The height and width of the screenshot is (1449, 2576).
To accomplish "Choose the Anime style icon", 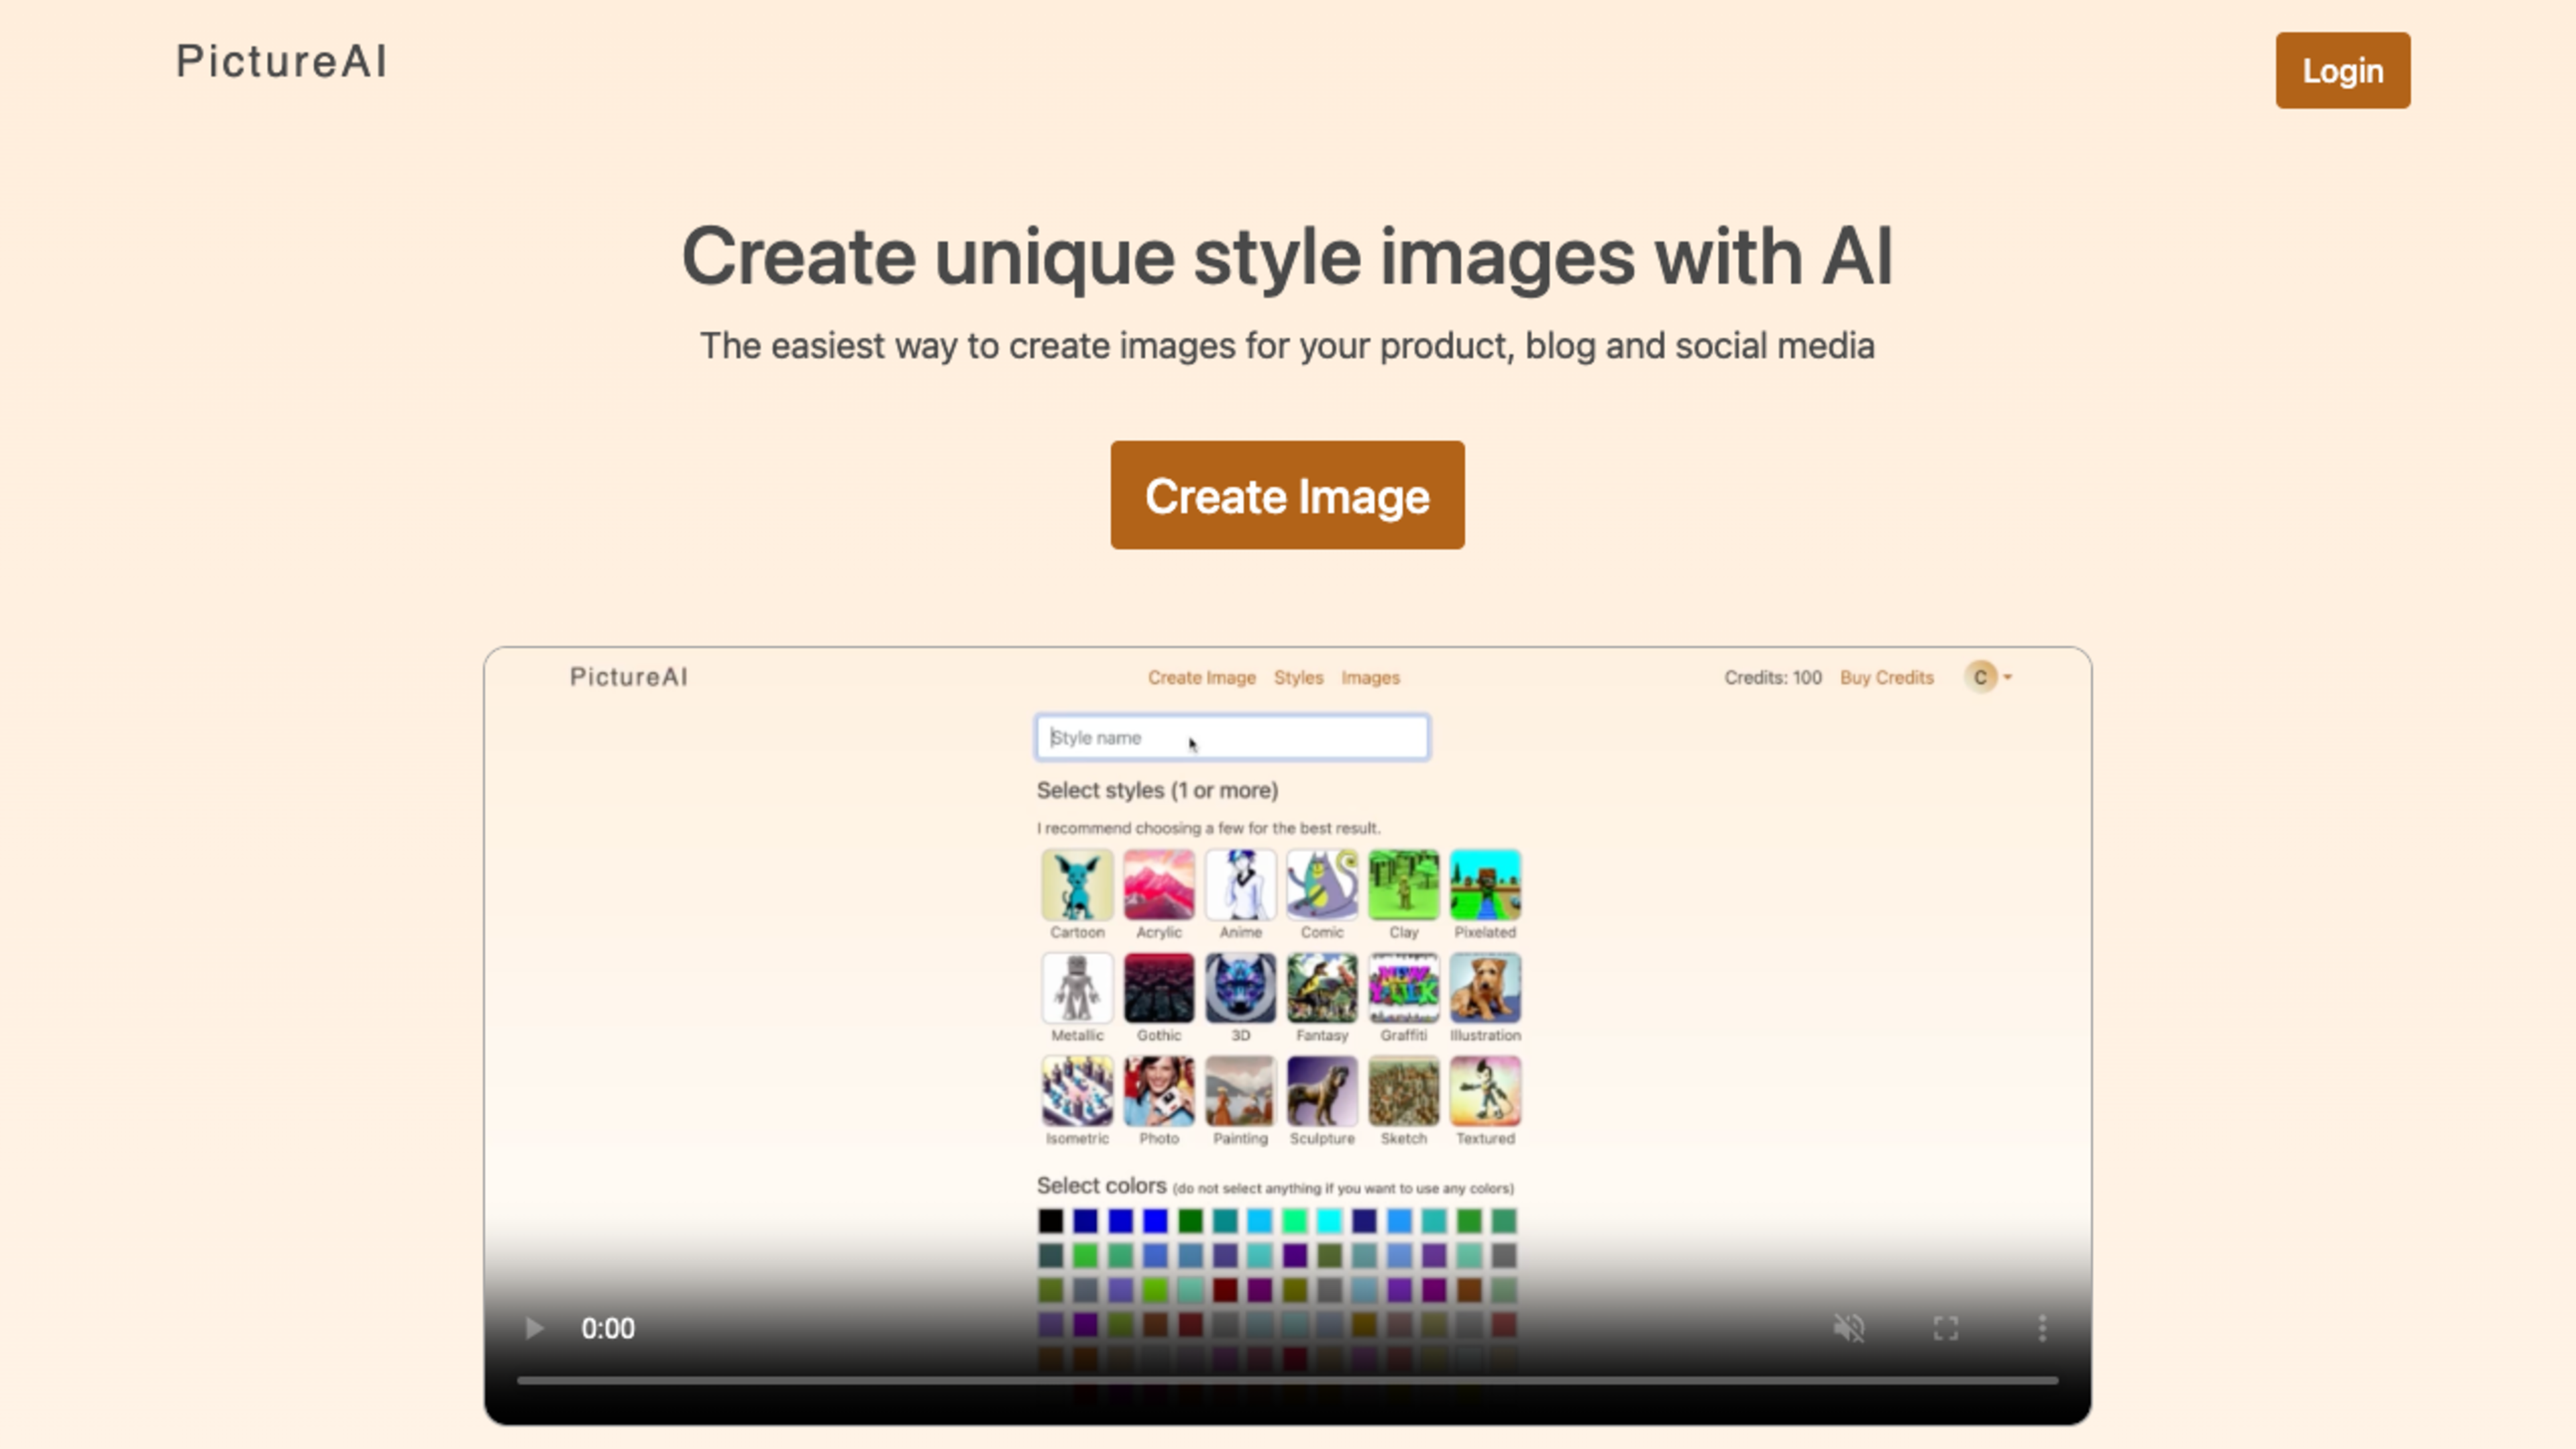I will tap(1240, 885).
